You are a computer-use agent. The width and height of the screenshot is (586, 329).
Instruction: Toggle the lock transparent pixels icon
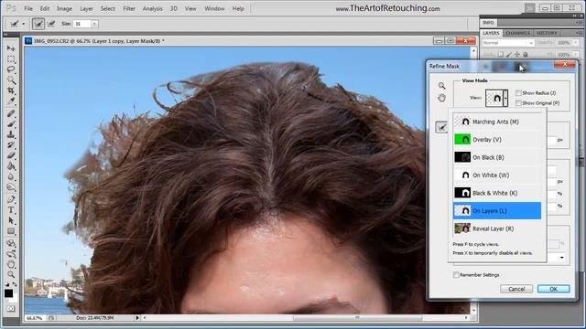pos(501,55)
